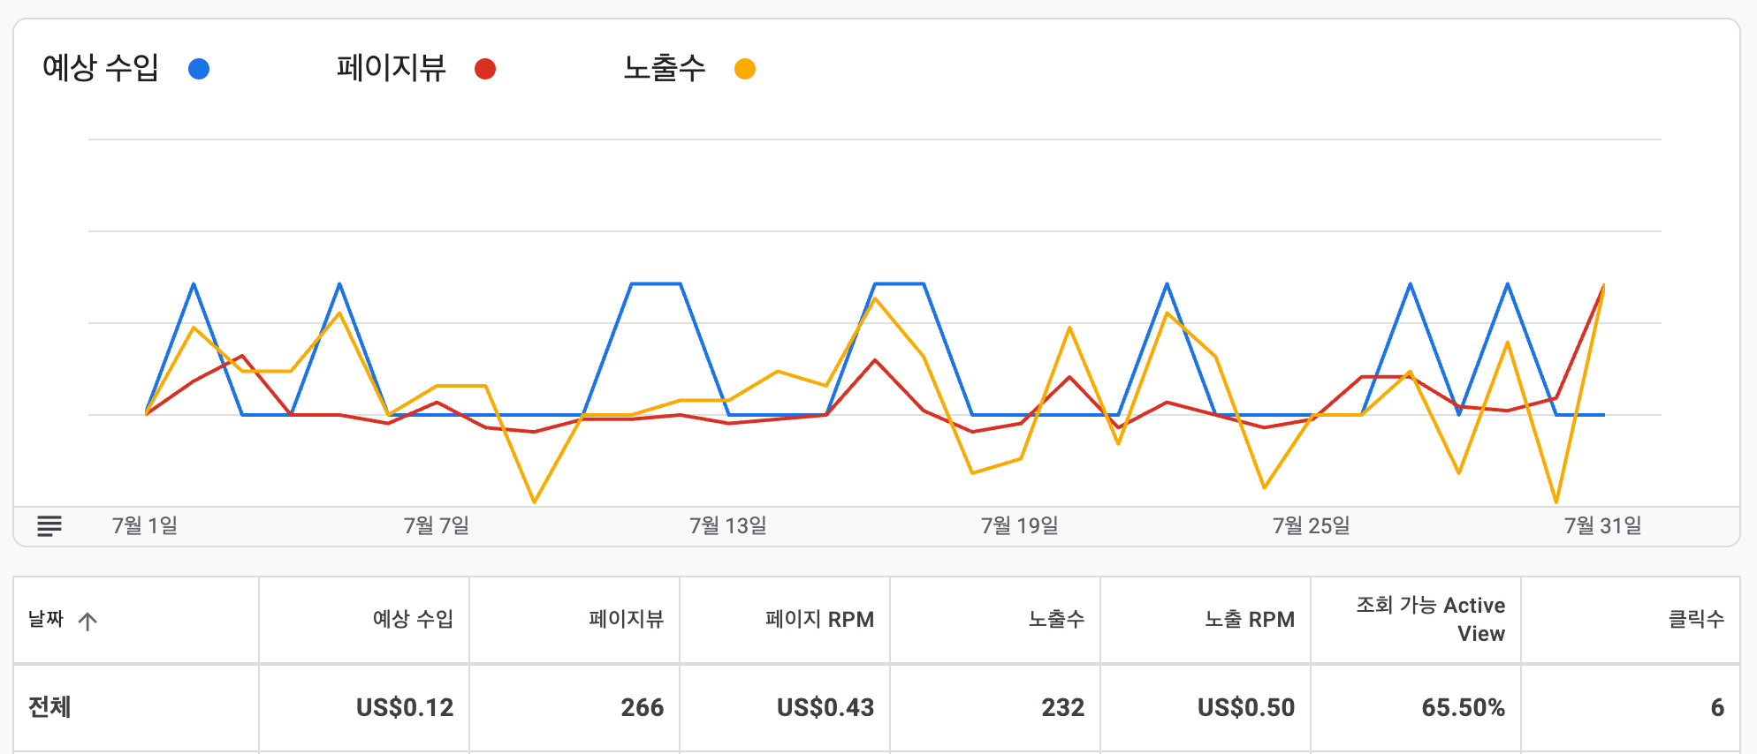Click the US$0.50 impression RPM value

[1246, 707]
